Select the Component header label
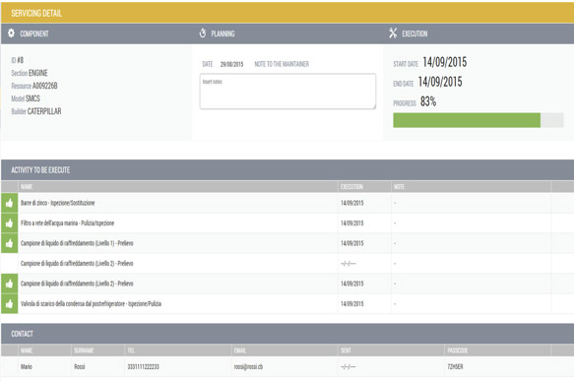The width and height of the screenshot is (574, 382). pyautogui.click(x=34, y=33)
